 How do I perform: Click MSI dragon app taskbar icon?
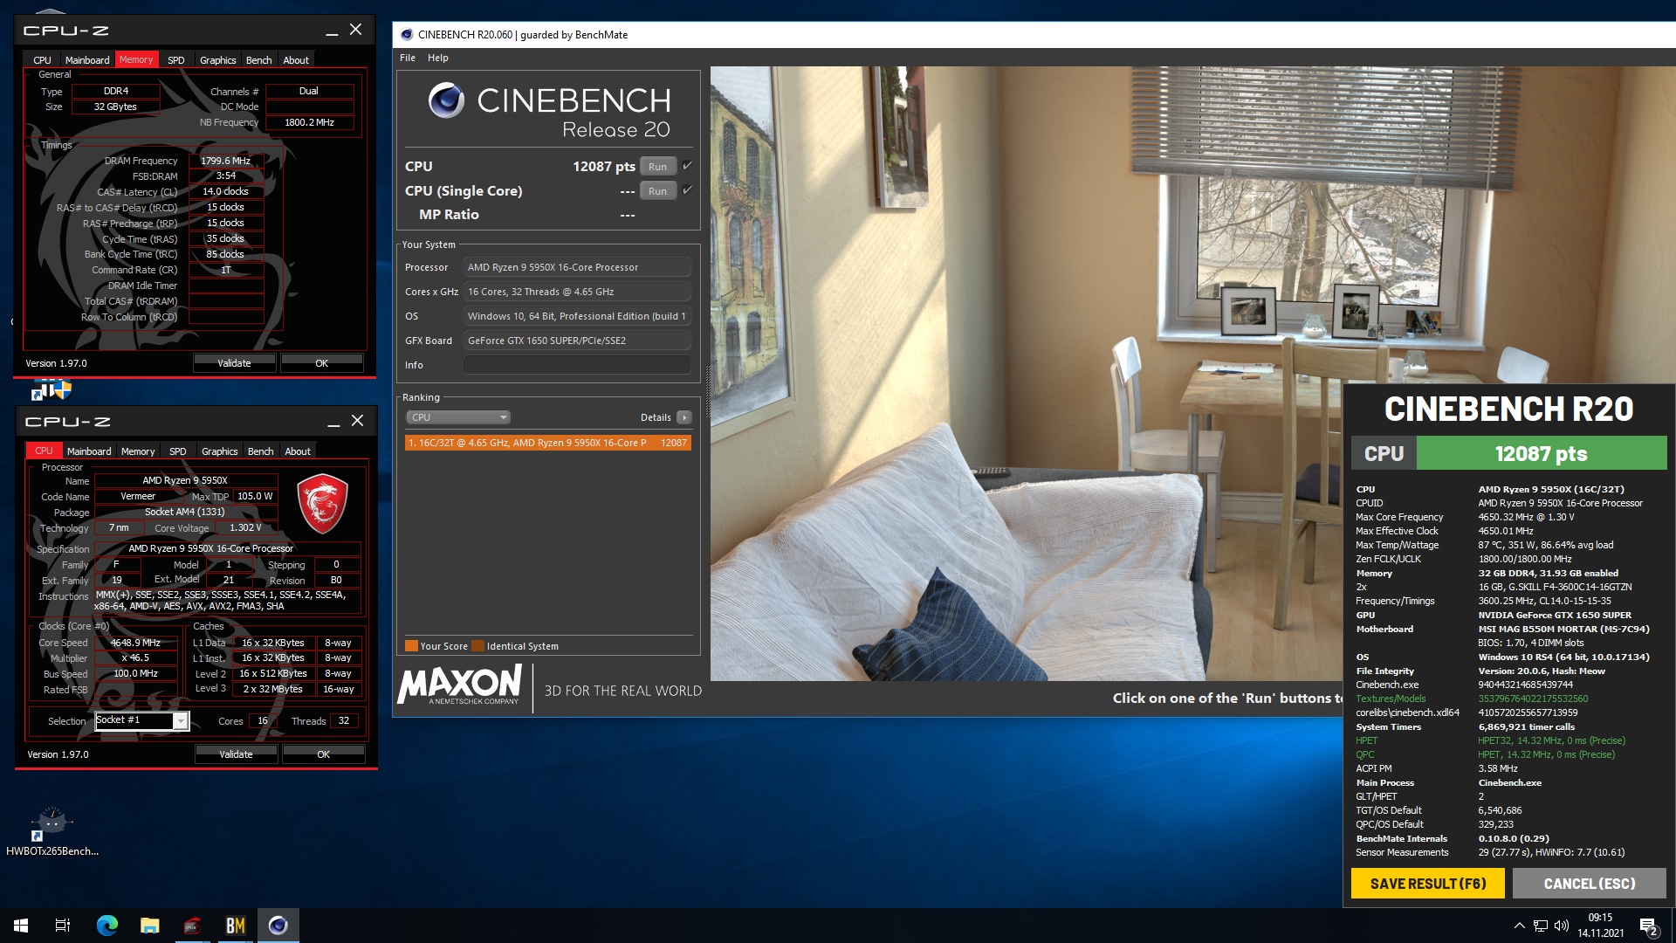[192, 926]
